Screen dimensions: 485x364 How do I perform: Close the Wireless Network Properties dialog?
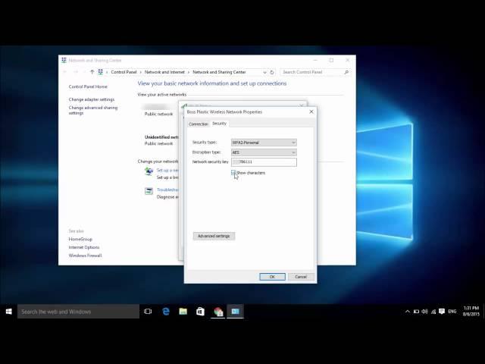tap(311, 111)
